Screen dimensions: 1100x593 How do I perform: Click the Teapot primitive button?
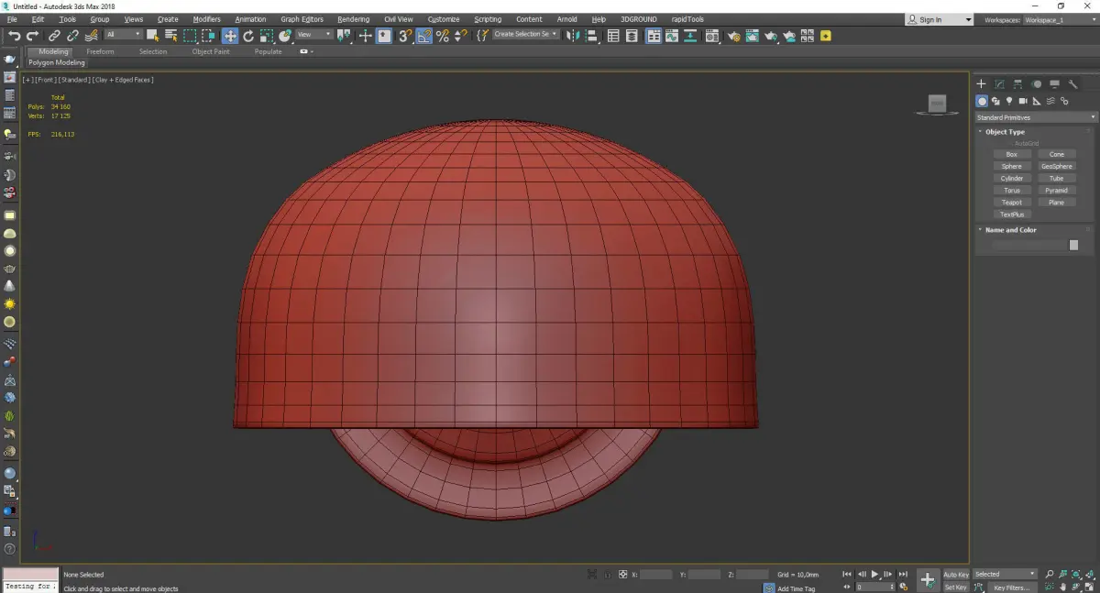[1011, 203]
